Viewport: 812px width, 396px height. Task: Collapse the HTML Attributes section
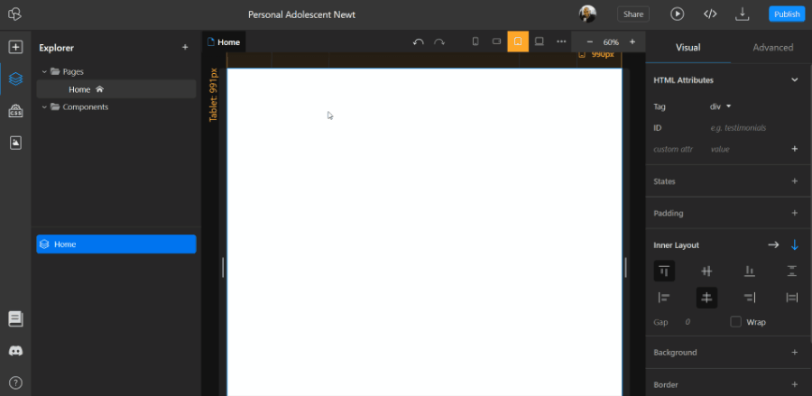point(794,79)
